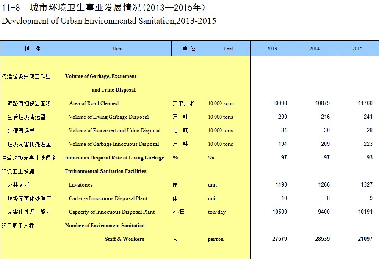Click the value 10098 for 2013
Viewport: 379px width, 273px height.
click(279, 103)
